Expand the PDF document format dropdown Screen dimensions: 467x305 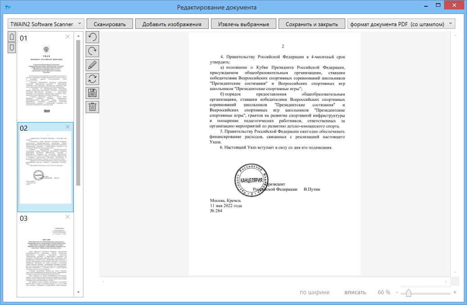(401, 24)
